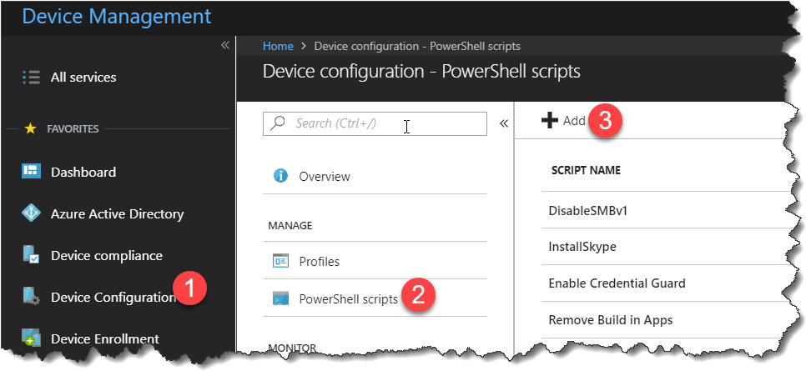Click the Device Enrollment icon
806x371 pixels.
[32, 338]
